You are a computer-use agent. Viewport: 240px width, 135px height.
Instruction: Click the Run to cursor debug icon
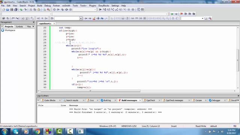click(104, 9)
